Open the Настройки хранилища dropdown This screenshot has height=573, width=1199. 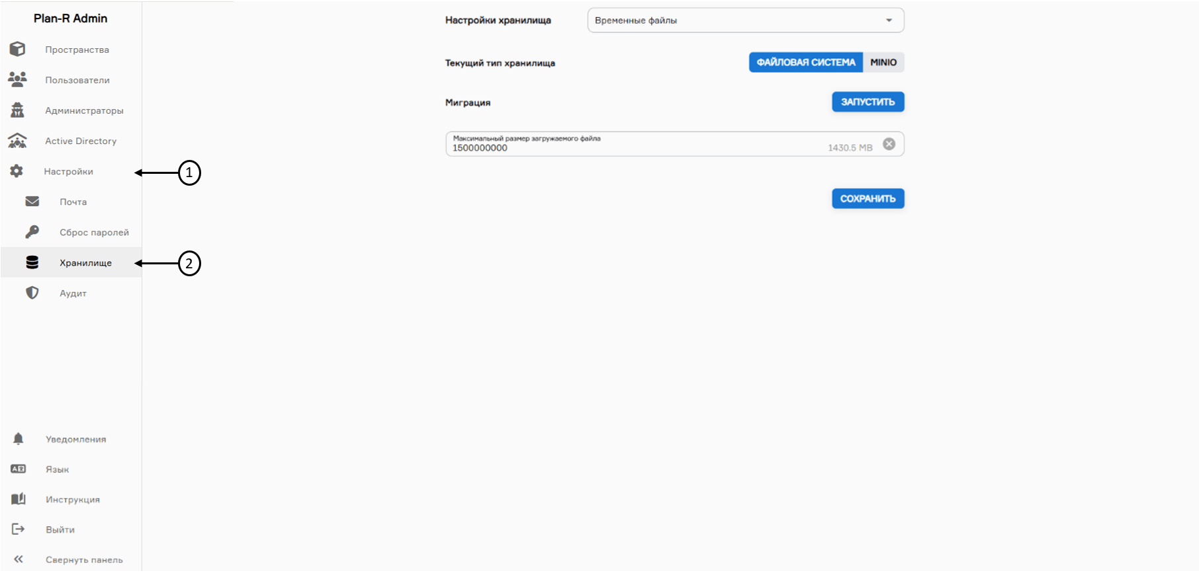point(745,20)
